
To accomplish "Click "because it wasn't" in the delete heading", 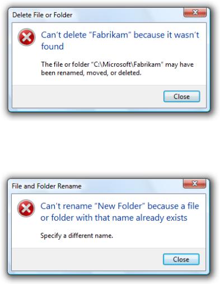I will pos(166,35).
